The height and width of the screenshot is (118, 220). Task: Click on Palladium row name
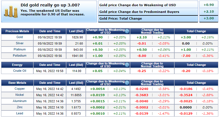click(19, 56)
